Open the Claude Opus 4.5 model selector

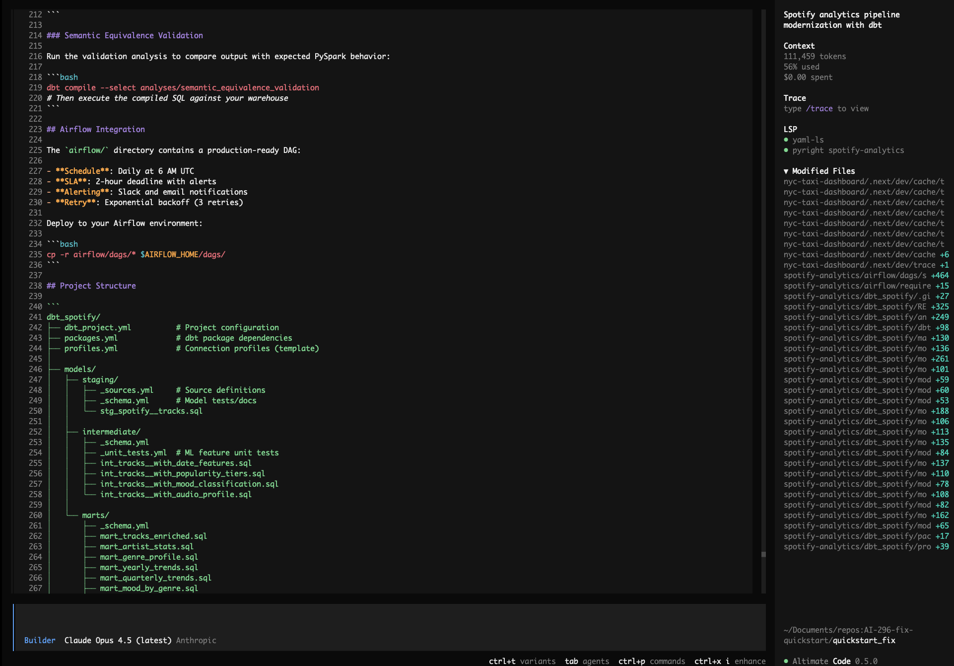point(118,640)
